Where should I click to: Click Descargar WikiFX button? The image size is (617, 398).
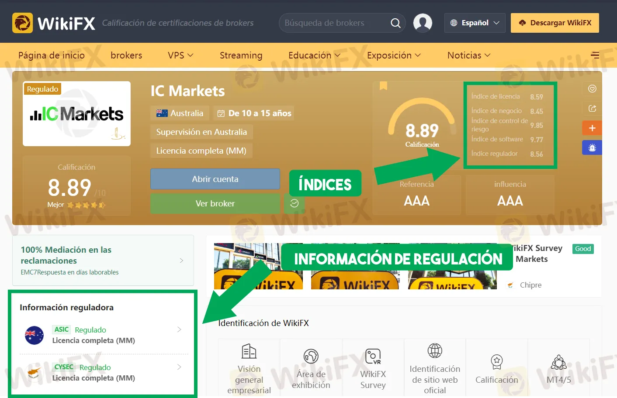(x=555, y=23)
